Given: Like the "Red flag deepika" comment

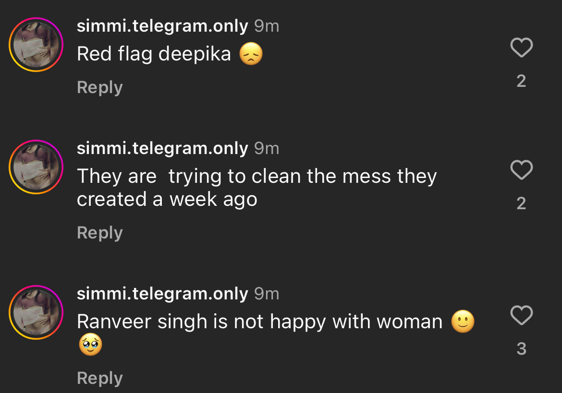Looking at the screenshot, I should 521,48.
